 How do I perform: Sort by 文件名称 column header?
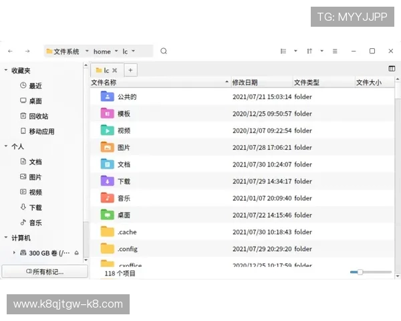tap(160, 82)
